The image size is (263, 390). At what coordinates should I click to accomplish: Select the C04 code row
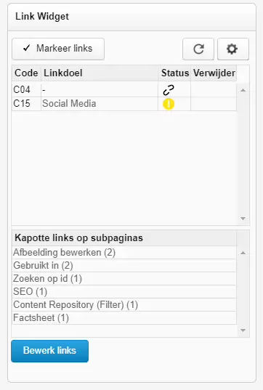click(x=124, y=90)
